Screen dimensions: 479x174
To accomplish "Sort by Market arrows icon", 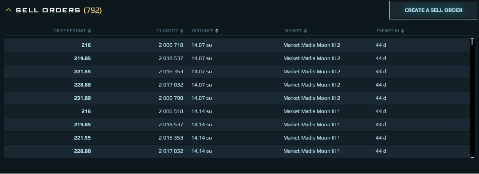I will pyautogui.click(x=306, y=31).
